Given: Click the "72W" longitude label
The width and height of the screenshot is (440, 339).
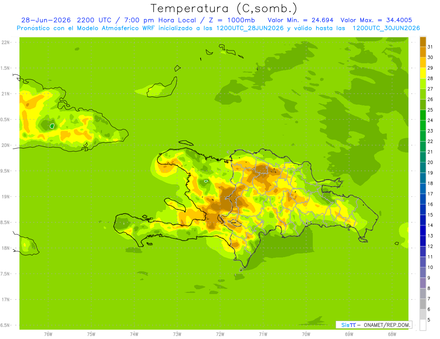Looking at the screenshot, I should [x=220, y=334].
